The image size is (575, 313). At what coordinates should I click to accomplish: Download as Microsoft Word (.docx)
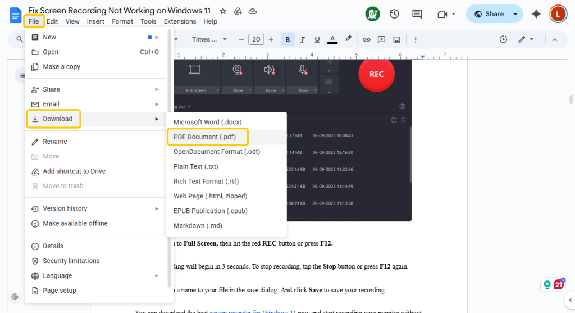coord(226,122)
